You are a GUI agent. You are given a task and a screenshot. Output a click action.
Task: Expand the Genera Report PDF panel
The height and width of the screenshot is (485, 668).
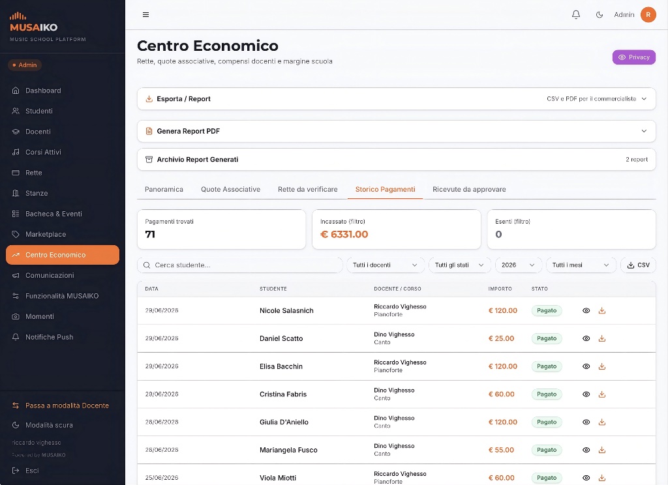[x=396, y=131]
